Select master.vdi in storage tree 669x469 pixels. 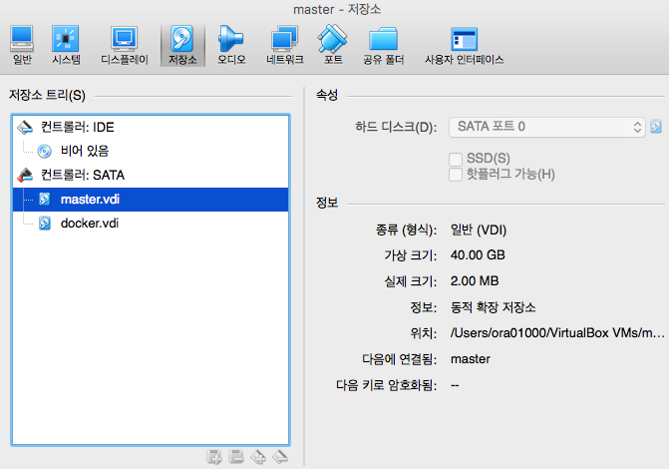click(151, 199)
